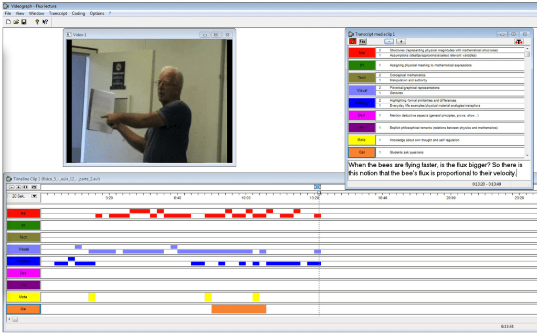Image resolution: width=537 pixels, height=335 pixels.
Task: Click the timeline fit-width arrows icon
Action: [25, 187]
